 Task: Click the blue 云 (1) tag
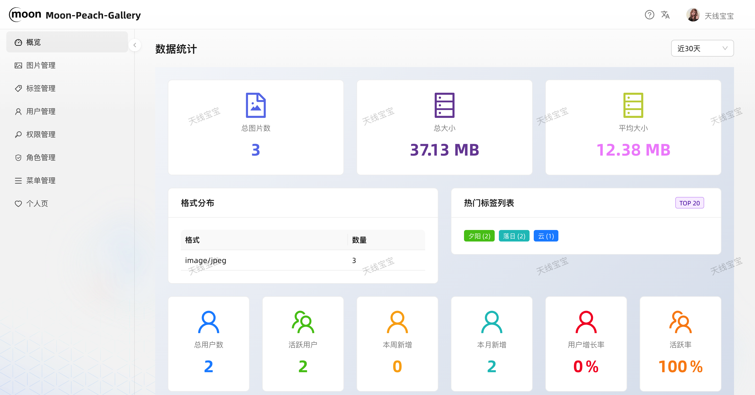(546, 236)
